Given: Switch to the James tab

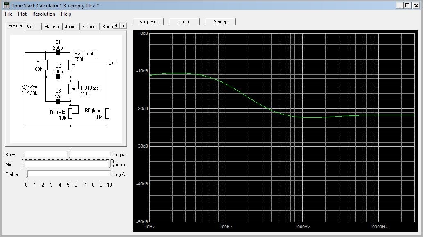Looking at the screenshot, I should click(71, 27).
